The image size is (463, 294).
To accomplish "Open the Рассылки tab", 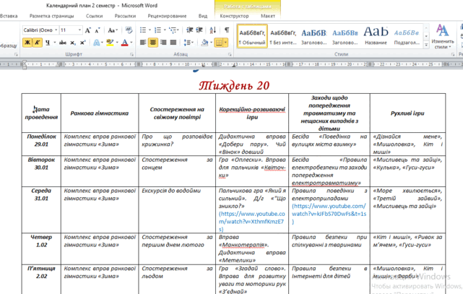I will (125, 16).
